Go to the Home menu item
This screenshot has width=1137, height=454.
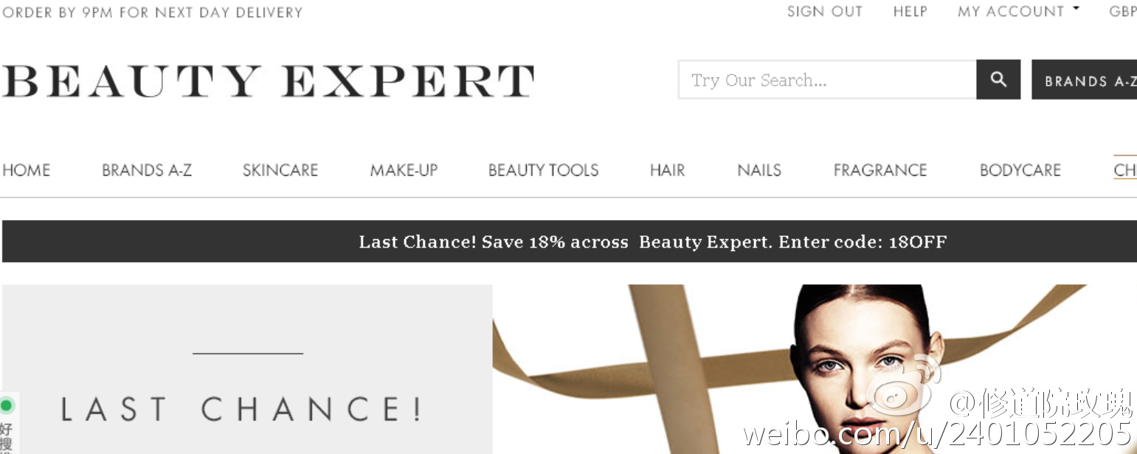pos(27,170)
